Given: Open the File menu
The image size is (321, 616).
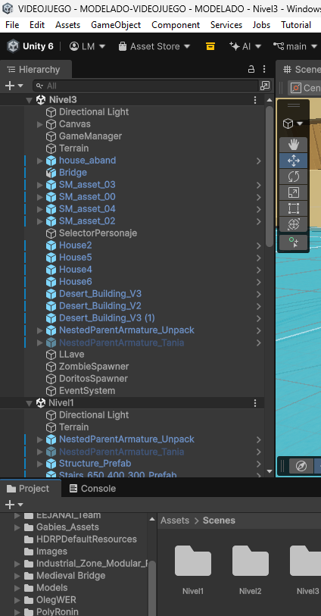Looking at the screenshot, I should 12,25.
